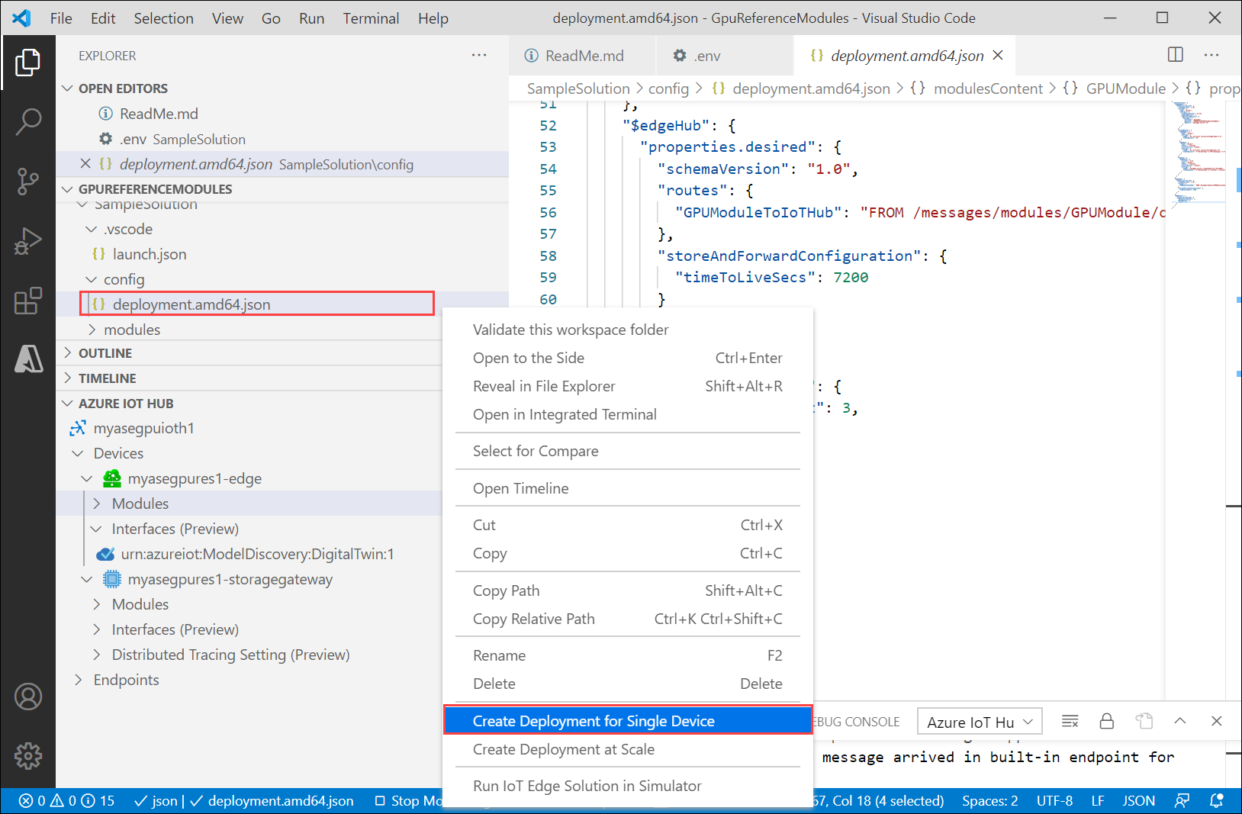The image size is (1242, 814).
Task: Maximize the panel with the up chevron
Action: click(1179, 721)
